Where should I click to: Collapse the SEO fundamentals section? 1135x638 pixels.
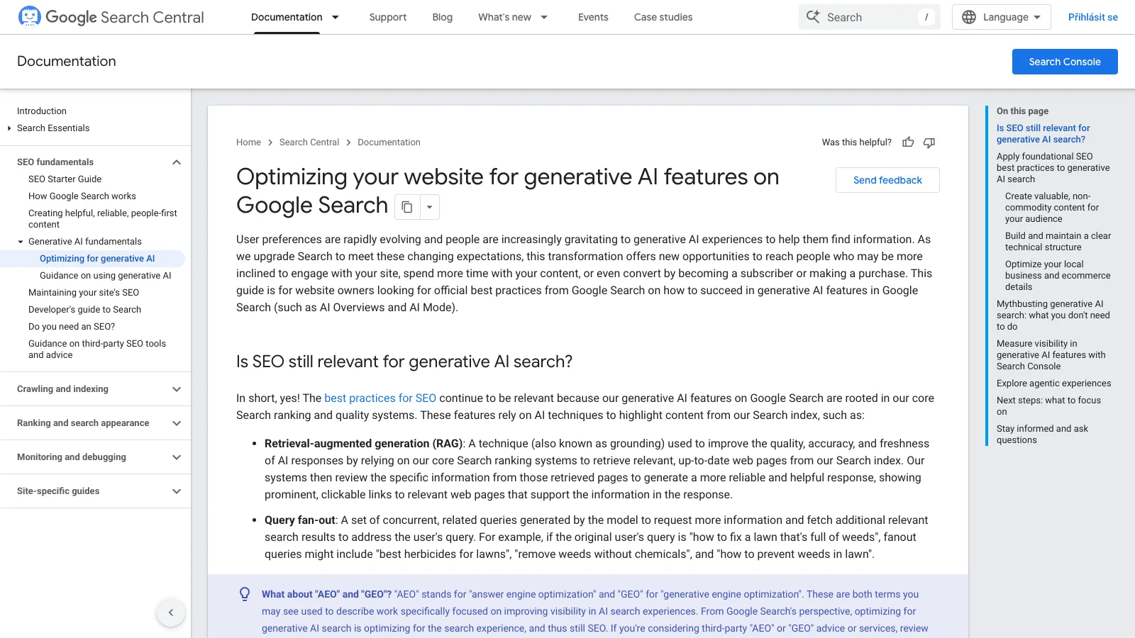click(x=177, y=162)
